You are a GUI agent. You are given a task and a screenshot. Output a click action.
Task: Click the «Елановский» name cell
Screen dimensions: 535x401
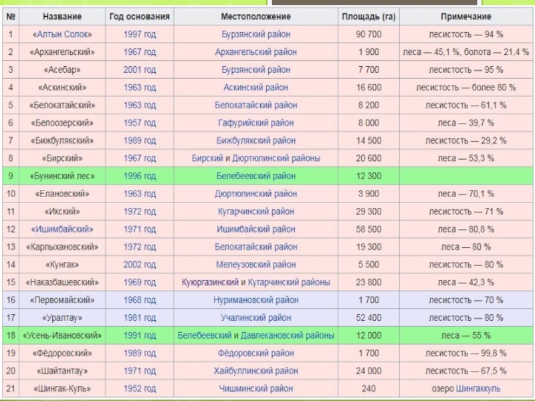62,194
